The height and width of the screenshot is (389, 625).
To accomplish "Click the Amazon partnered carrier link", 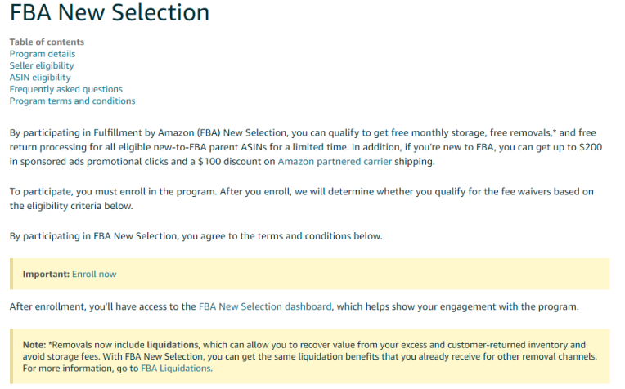I will [x=335, y=162].
